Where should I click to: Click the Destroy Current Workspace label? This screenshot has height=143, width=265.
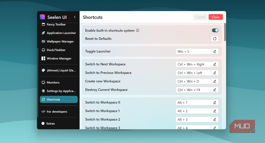click(x=106, y=90)
